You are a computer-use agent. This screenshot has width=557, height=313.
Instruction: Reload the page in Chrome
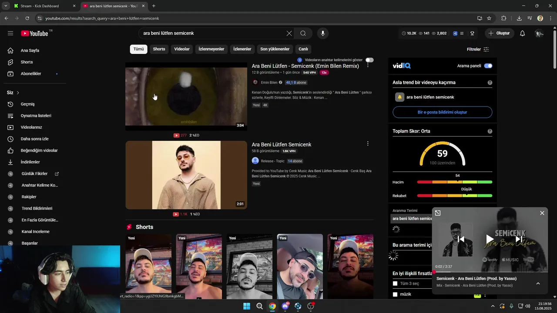27,18
